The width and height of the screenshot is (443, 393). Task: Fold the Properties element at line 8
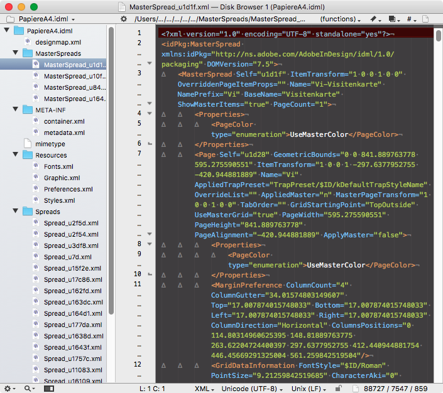click(150, 244)
